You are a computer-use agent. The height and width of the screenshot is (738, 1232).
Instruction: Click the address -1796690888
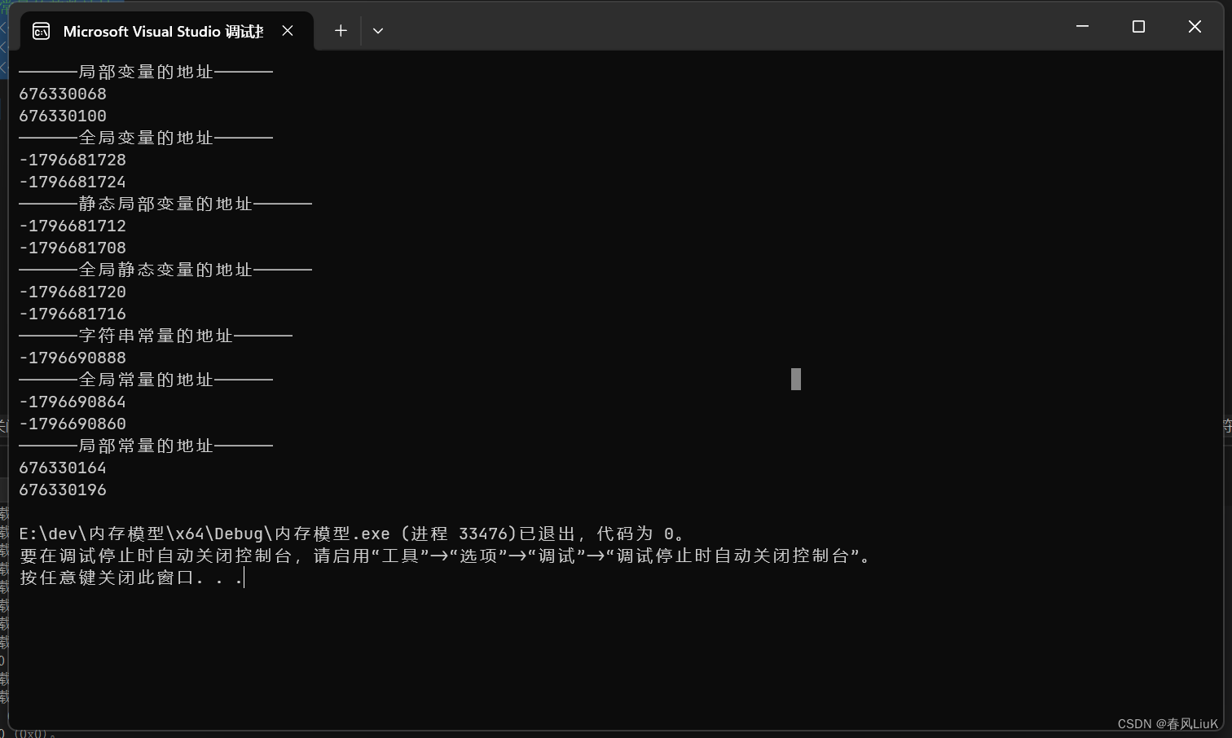pos(73,358)
